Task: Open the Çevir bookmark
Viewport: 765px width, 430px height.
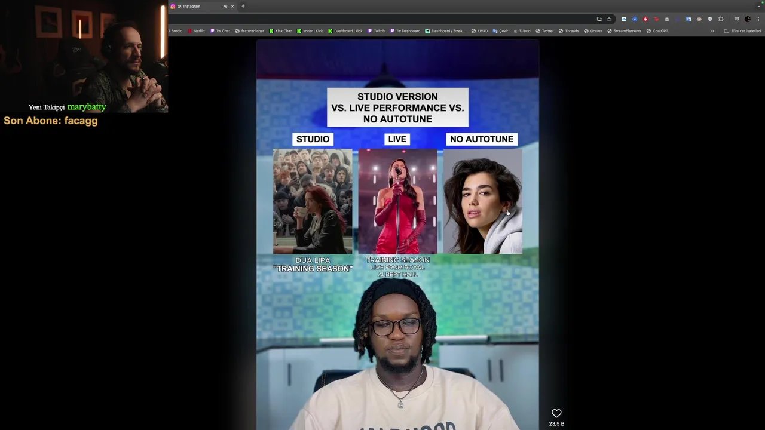Action: pyautogui.click(x=500, y=31)
